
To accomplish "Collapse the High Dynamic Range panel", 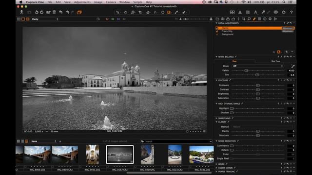I will [216, 104].
